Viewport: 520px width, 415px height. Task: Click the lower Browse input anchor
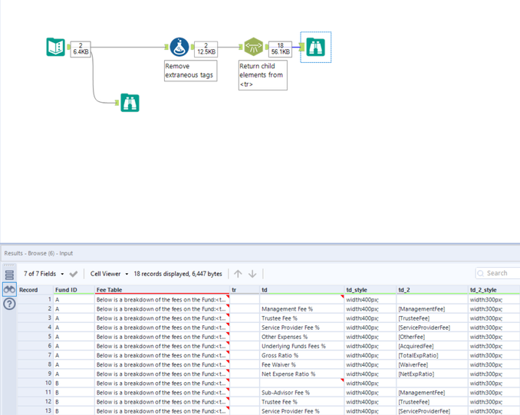pos(117,103)
